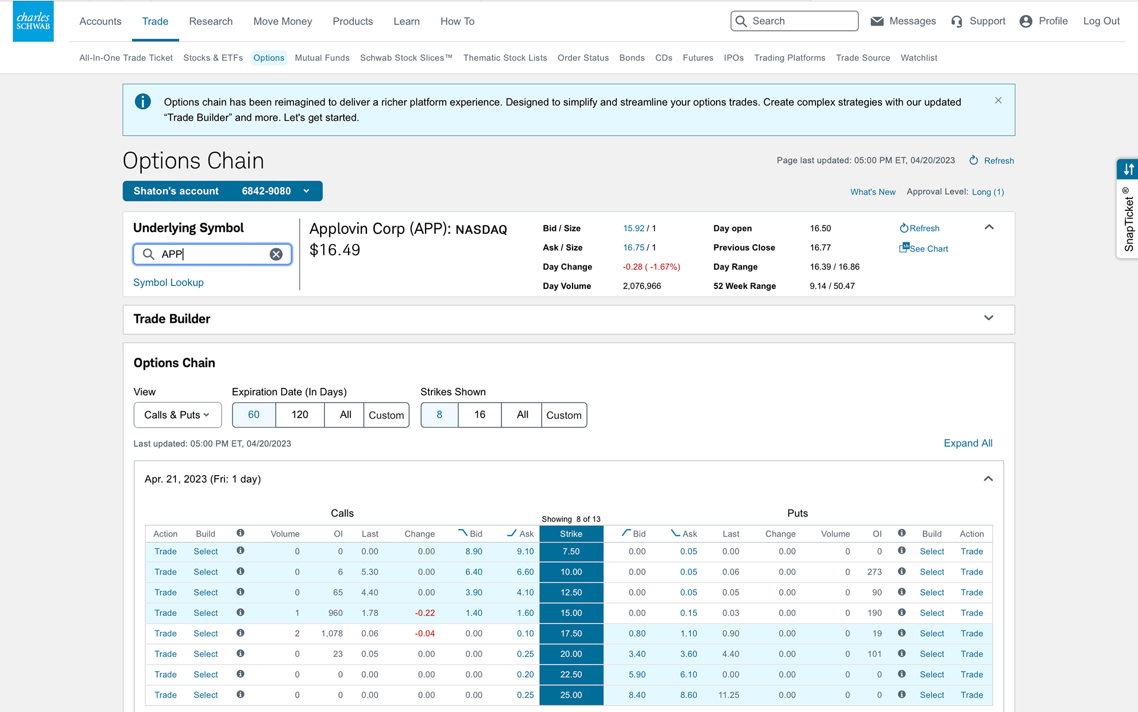Collapse the Apr. 21, 2023 expiration
The width and height of the screenshot is (1138, 712).
pyautogui.click(x=988, y=479)
